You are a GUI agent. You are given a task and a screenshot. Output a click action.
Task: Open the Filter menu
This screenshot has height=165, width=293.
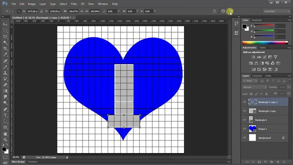(x=74, y=4)
